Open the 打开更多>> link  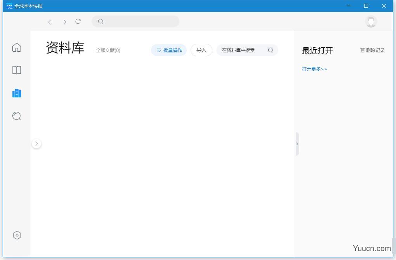click(314, 69)
